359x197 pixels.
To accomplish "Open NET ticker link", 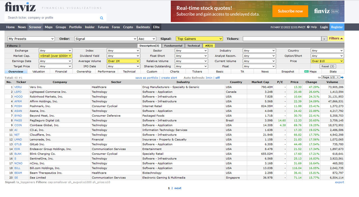I will (x=17, y=135).
